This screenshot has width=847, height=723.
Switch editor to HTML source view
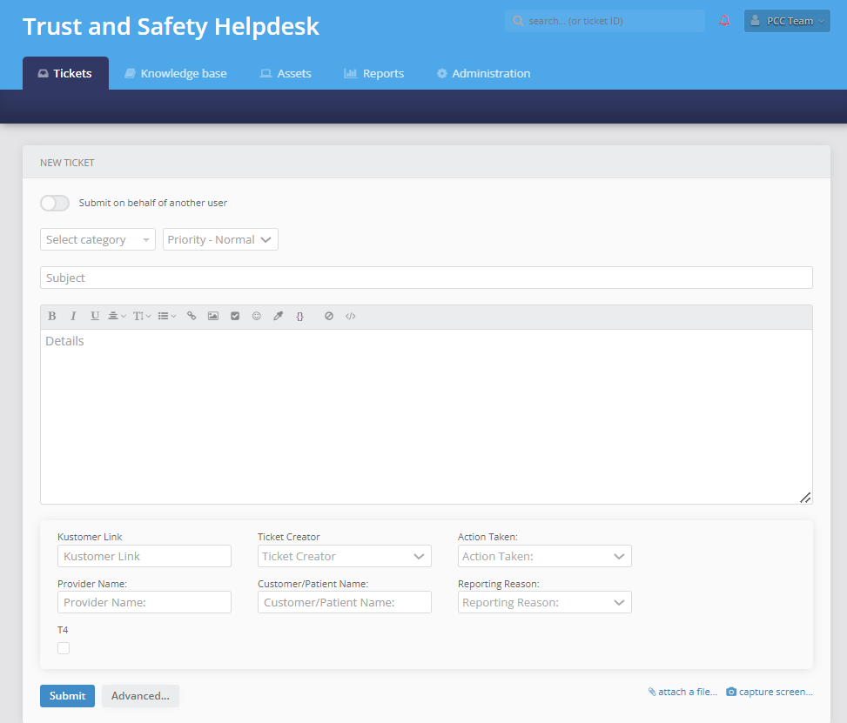click(351, 317)
